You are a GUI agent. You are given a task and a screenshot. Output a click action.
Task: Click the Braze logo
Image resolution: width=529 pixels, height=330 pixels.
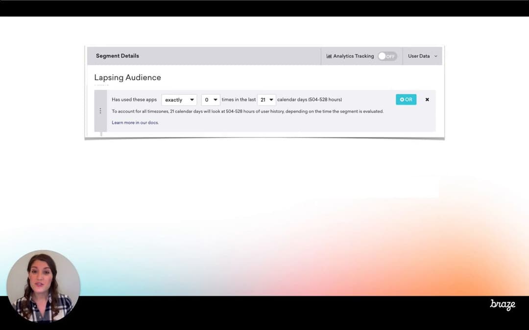coord(503,304)
